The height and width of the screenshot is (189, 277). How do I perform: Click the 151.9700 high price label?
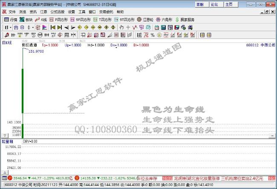click(x=36, y=51)
